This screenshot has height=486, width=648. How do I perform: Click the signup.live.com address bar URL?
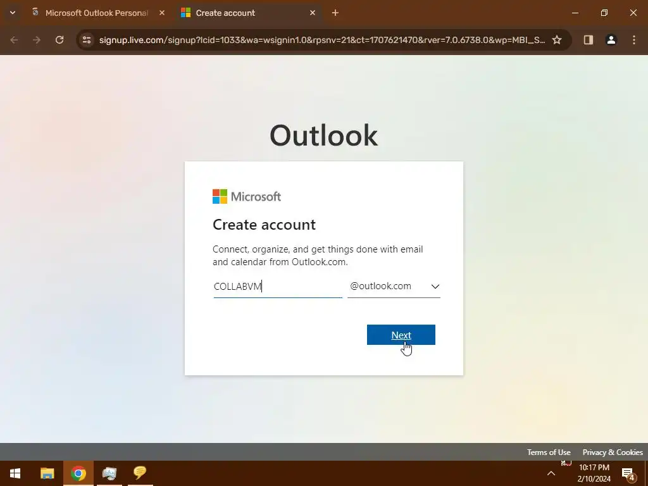pos(322,40)
